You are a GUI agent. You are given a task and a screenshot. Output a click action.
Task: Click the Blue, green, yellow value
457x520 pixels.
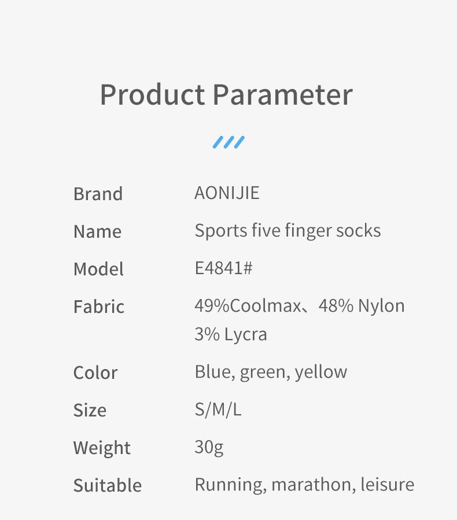(x=271, y=372)
